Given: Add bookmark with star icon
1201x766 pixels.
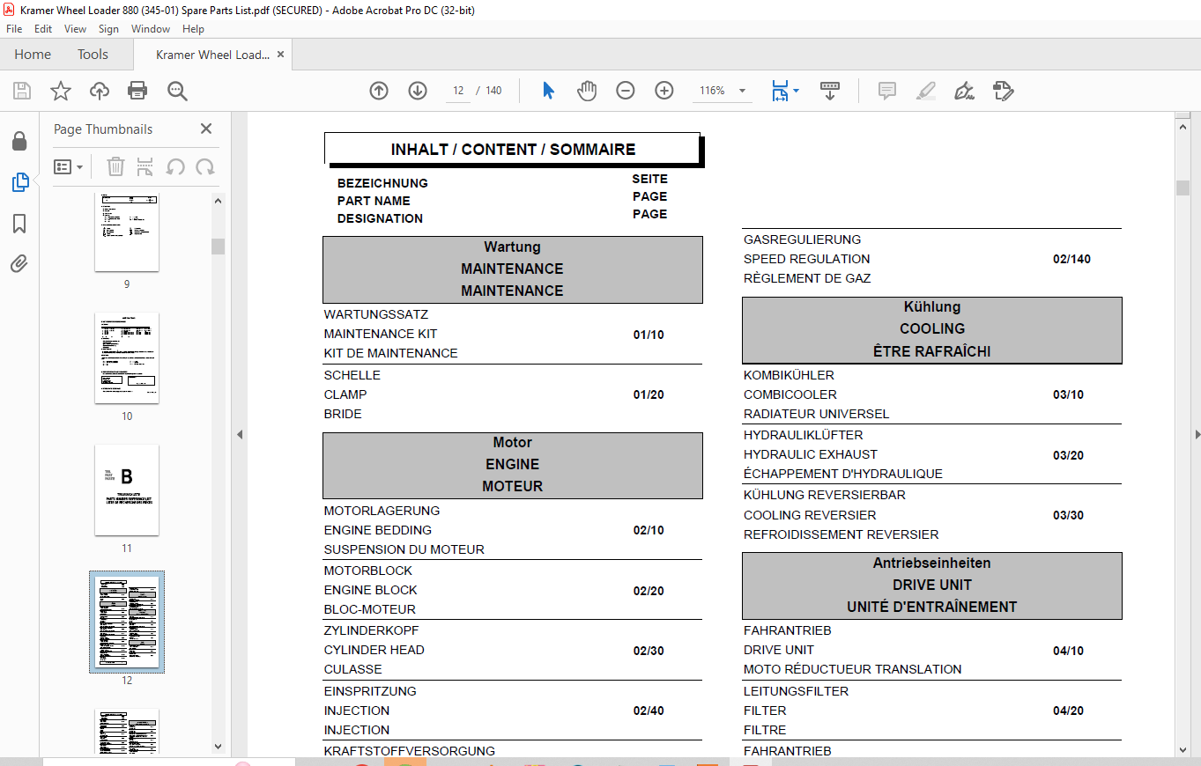Looking at the screenshot, I should pyautogui.click(x=60, y=91).
